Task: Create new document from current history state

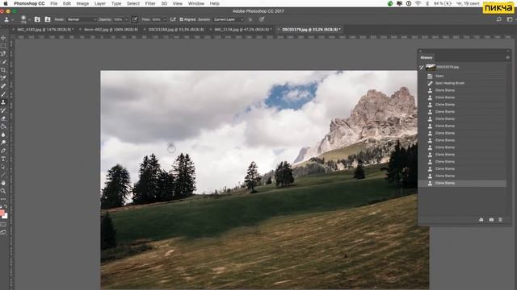Action: click(481, 219)
